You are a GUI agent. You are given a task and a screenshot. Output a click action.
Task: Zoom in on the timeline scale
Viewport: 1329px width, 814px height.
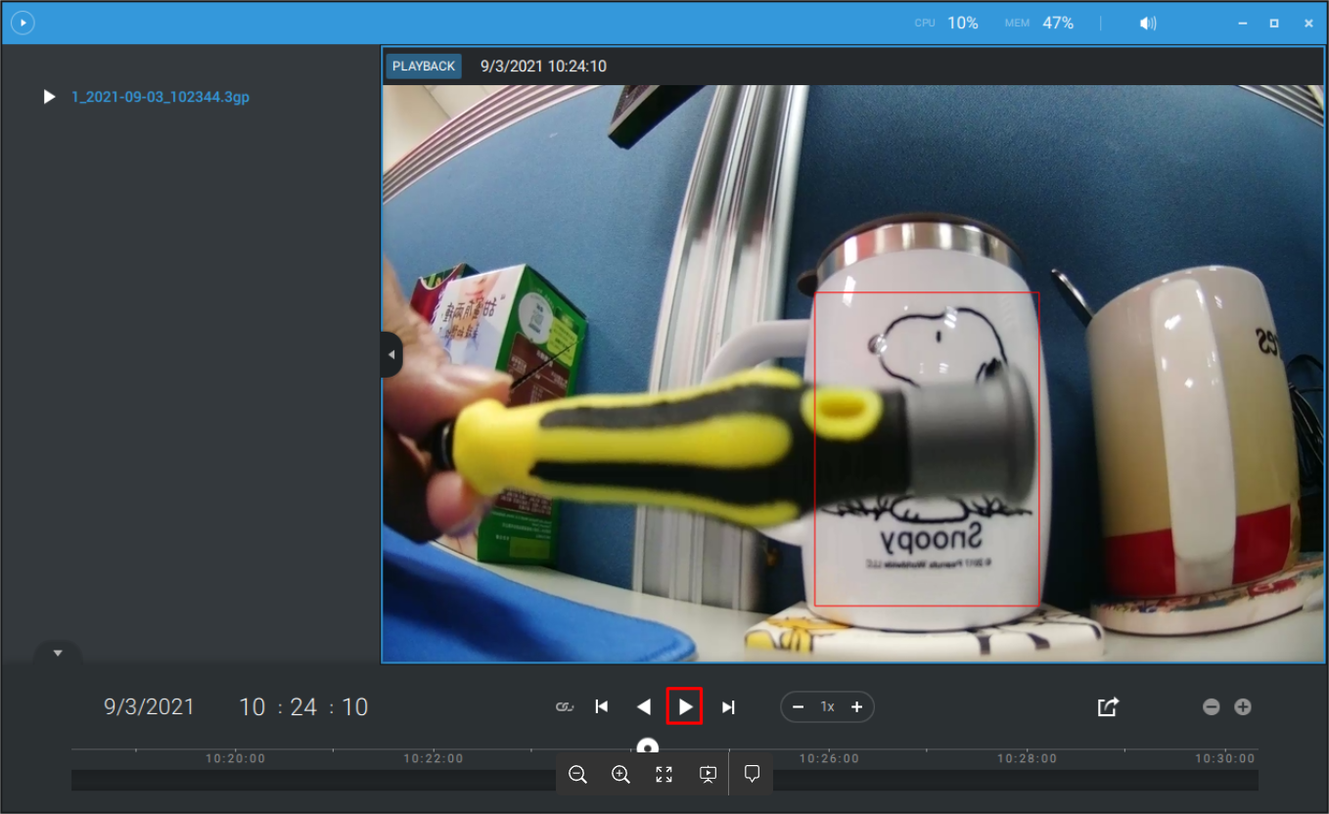pyautogui.click(x=1243, y=706)
